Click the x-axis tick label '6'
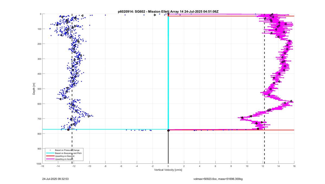The height and width of the screenshot is (184, 325). click(215, 166)
